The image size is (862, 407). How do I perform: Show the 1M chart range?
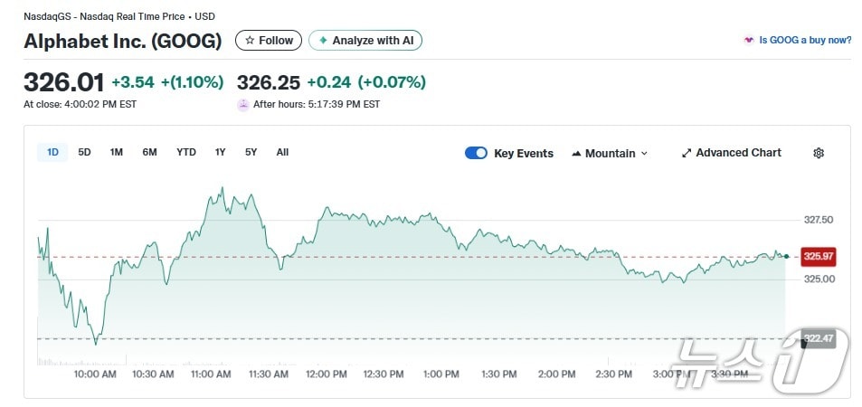(117, 152)
